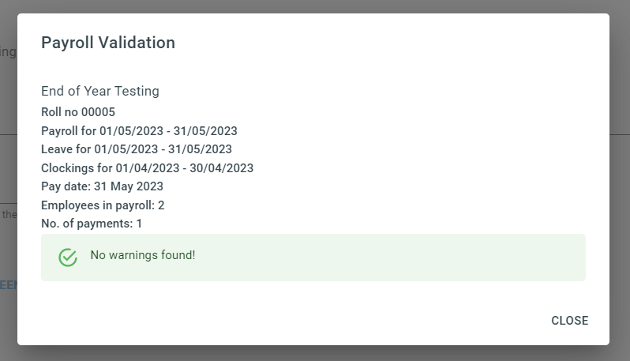Click the "Leave for" date range line
The height and width of the screenshot is (361, 630).
[x=137, y=149]
